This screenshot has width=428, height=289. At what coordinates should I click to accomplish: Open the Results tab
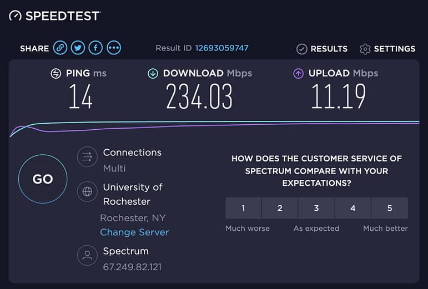(x=322, y=49)
